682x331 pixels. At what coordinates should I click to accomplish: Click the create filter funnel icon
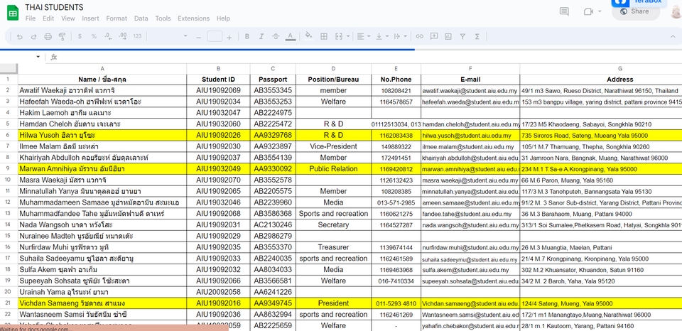pyautogui.click(x=462, y=36)
